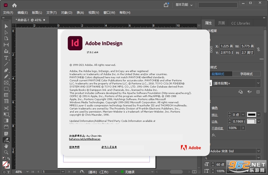268x175 pixels.
Task: Go to the Home screen
Action: [x=14, y=5]
